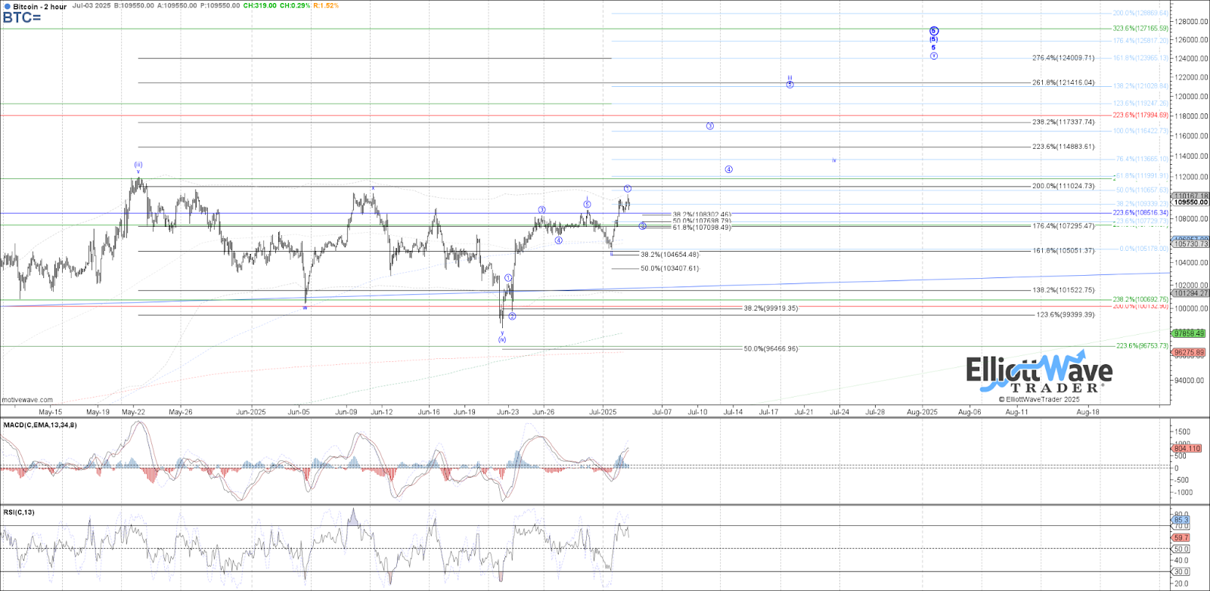The width and height of the screenshot is (1210, 591).
Task: Select the RSI(C,13) indicator label
Action: (19, 512)
